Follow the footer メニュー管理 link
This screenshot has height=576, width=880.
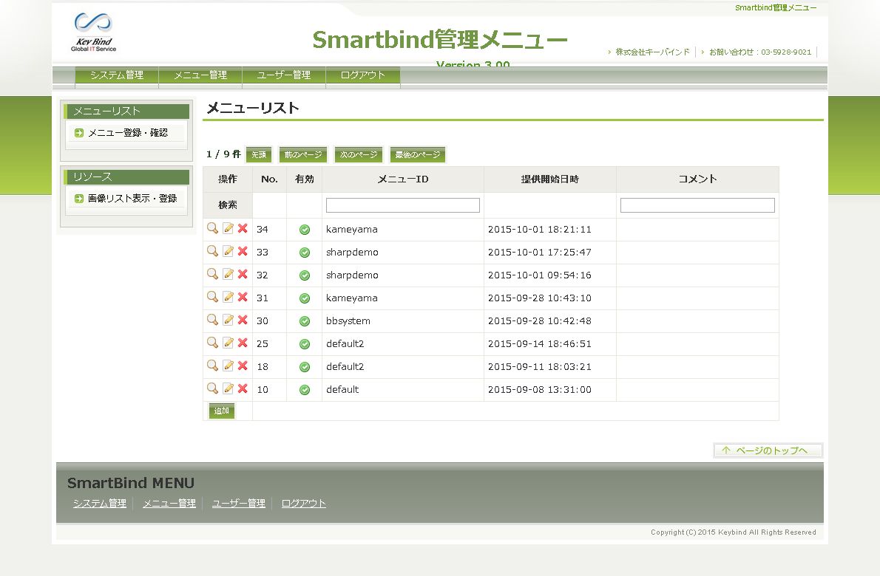point(169,503)
